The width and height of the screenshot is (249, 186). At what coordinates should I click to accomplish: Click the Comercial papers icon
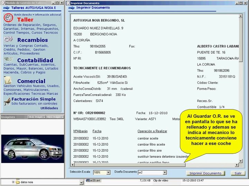click(8, 80)
